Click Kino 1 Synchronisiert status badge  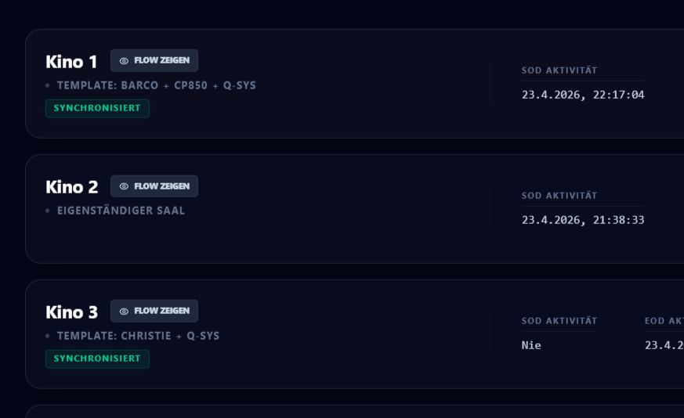(x=97, y=109)
